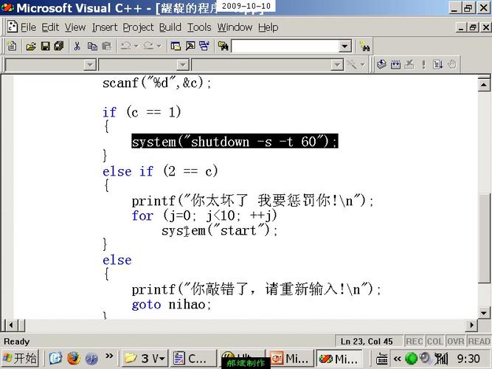The image size is (492, 369).
Task: Switch to the '3 V' taskbar folder group
Action: pyautogui.click(x=145, y=358)
